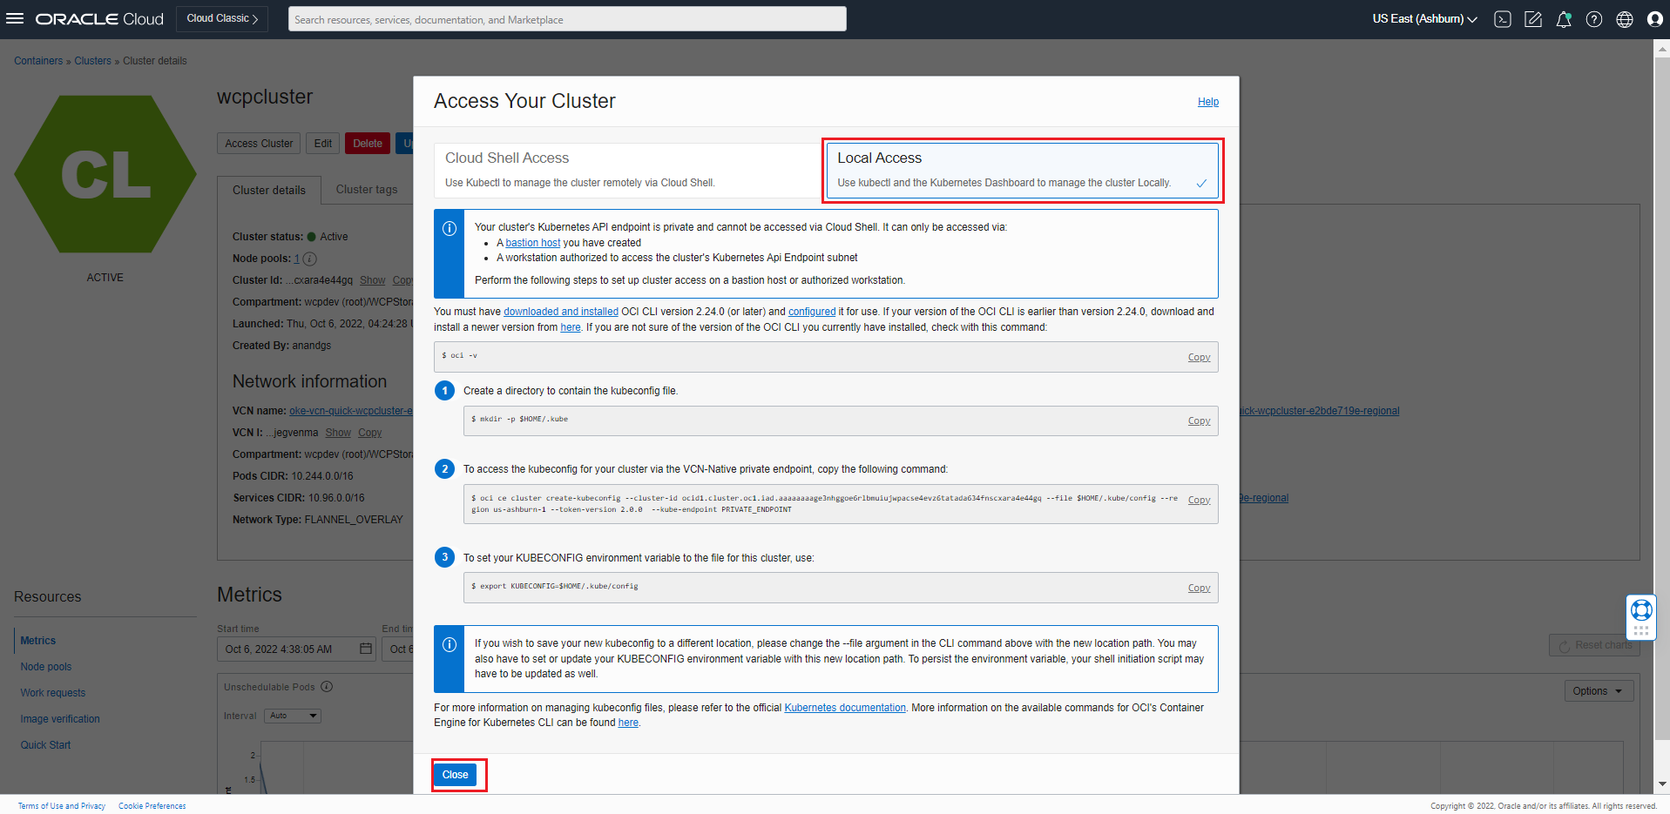Open Terms of Use and Privacy link
Image resolution: width=1670 pixels, height=814 pixels.
[61, 806]
